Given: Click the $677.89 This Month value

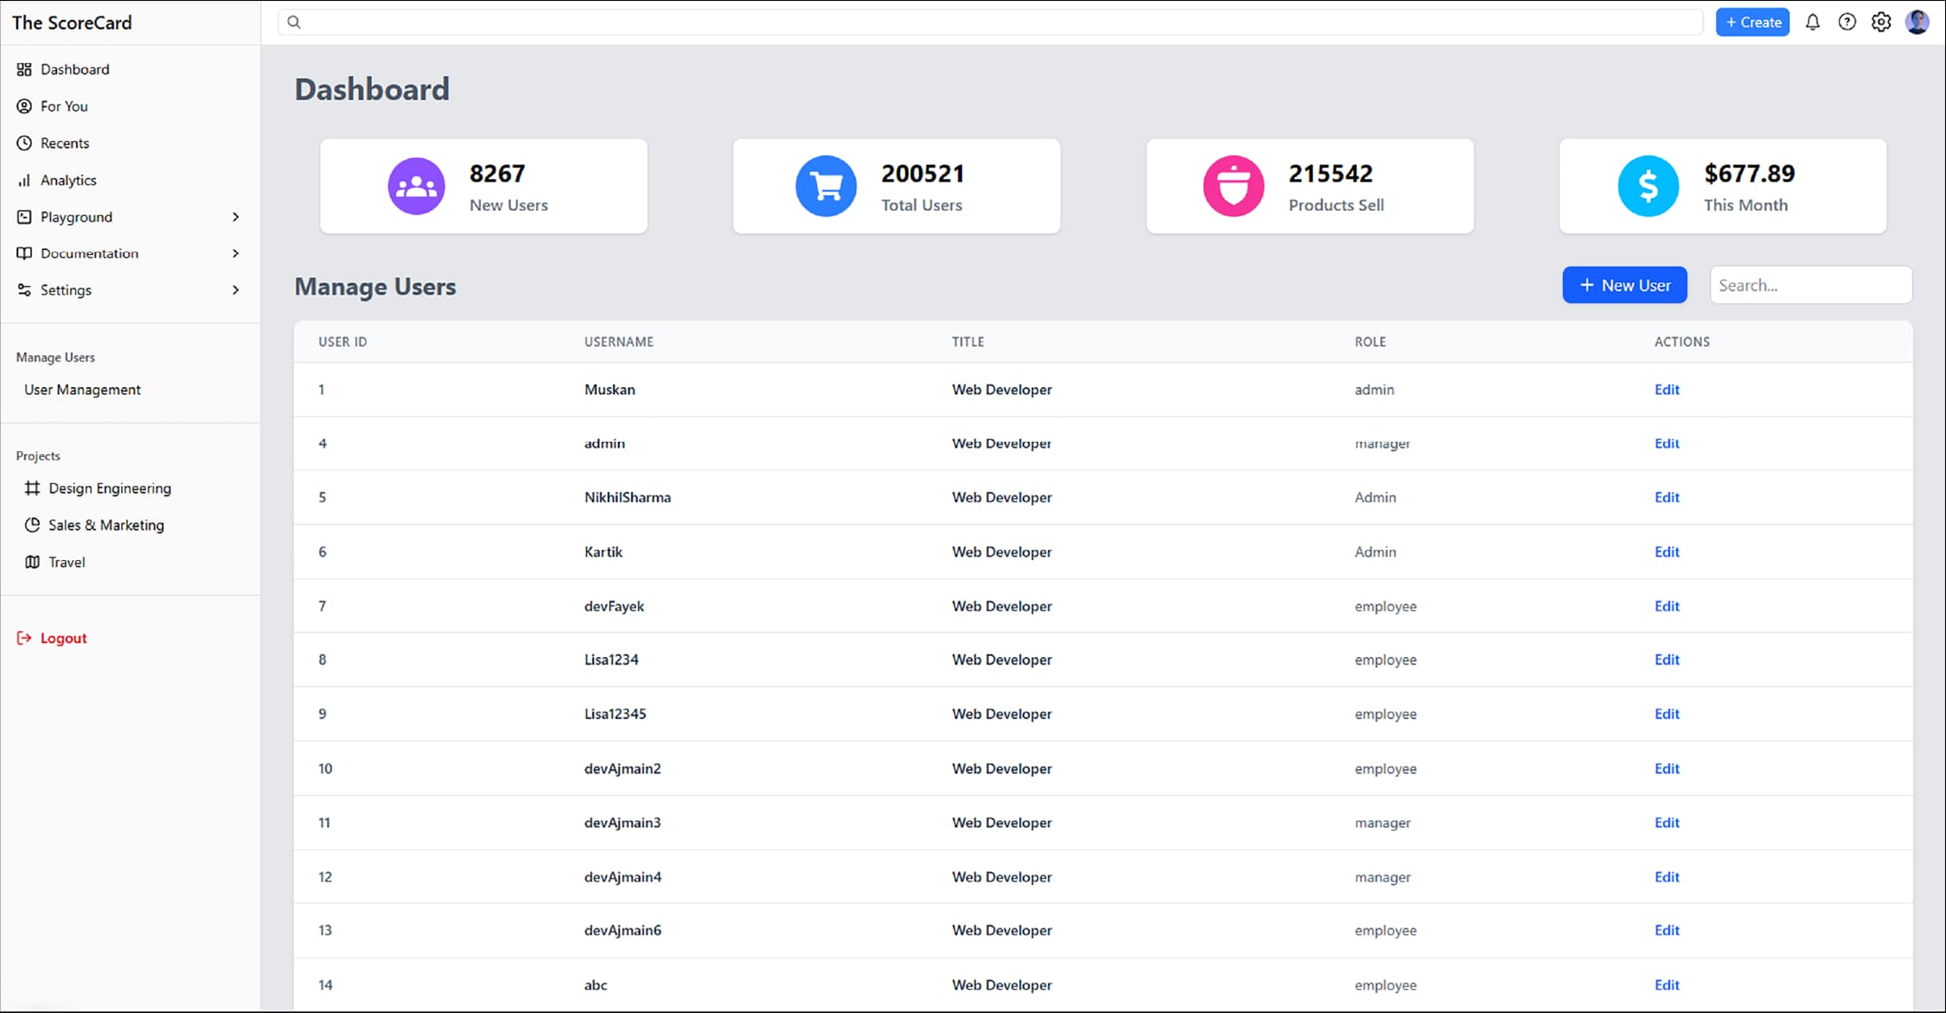Looking at the screenshot, I should coord(1749,174).
